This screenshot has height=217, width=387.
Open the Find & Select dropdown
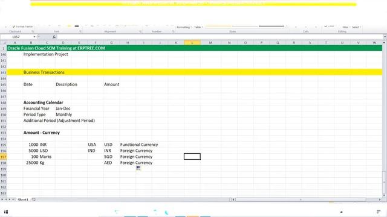pyautogui.click(x=356, y=27)
